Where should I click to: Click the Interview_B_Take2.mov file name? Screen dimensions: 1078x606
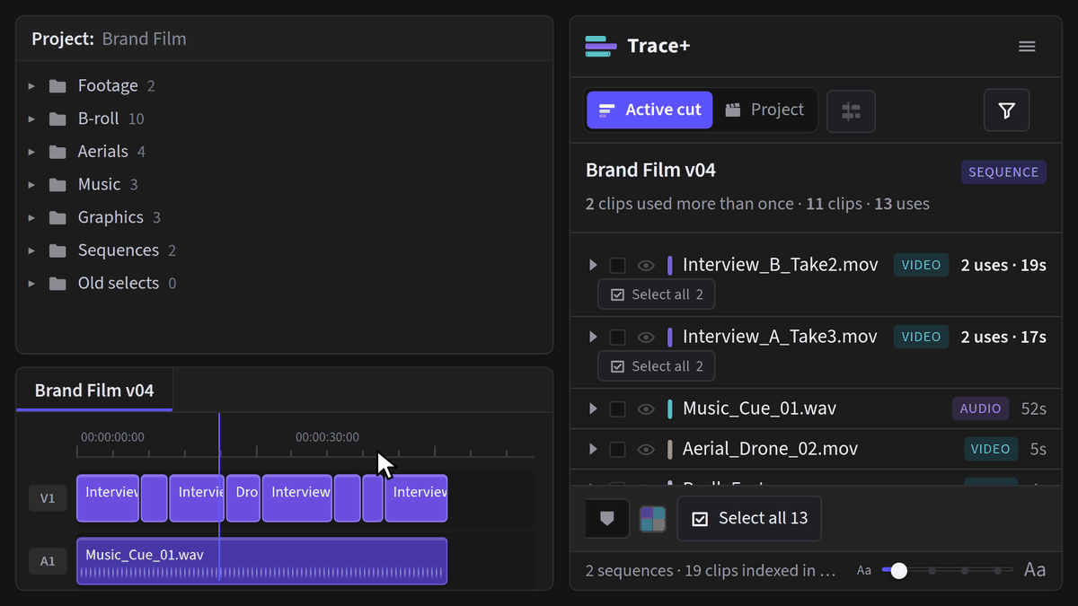(x=781, y=265)
